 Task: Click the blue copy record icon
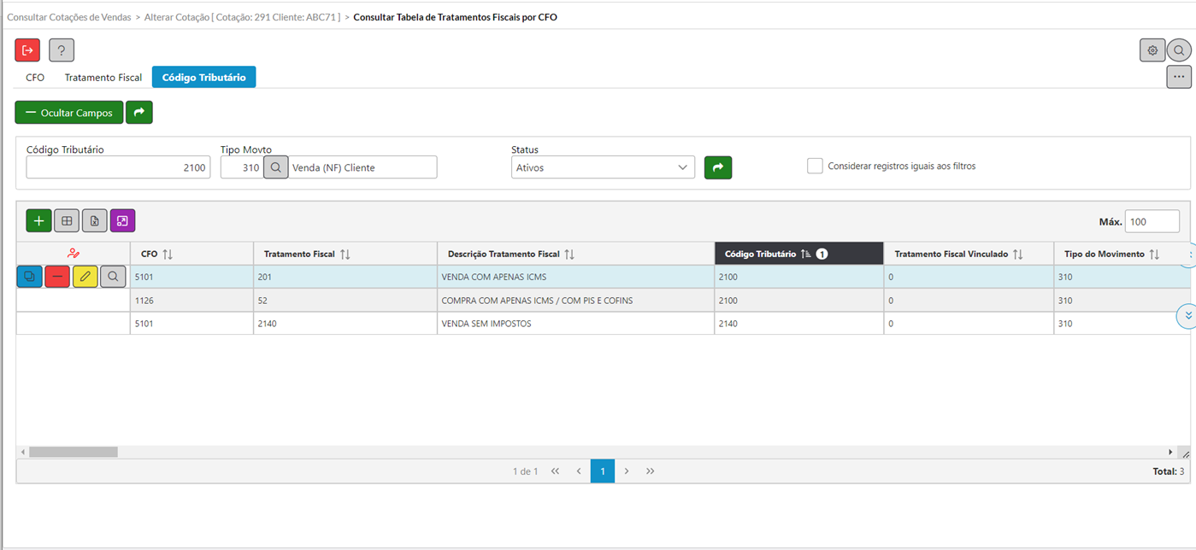point(29,277)
